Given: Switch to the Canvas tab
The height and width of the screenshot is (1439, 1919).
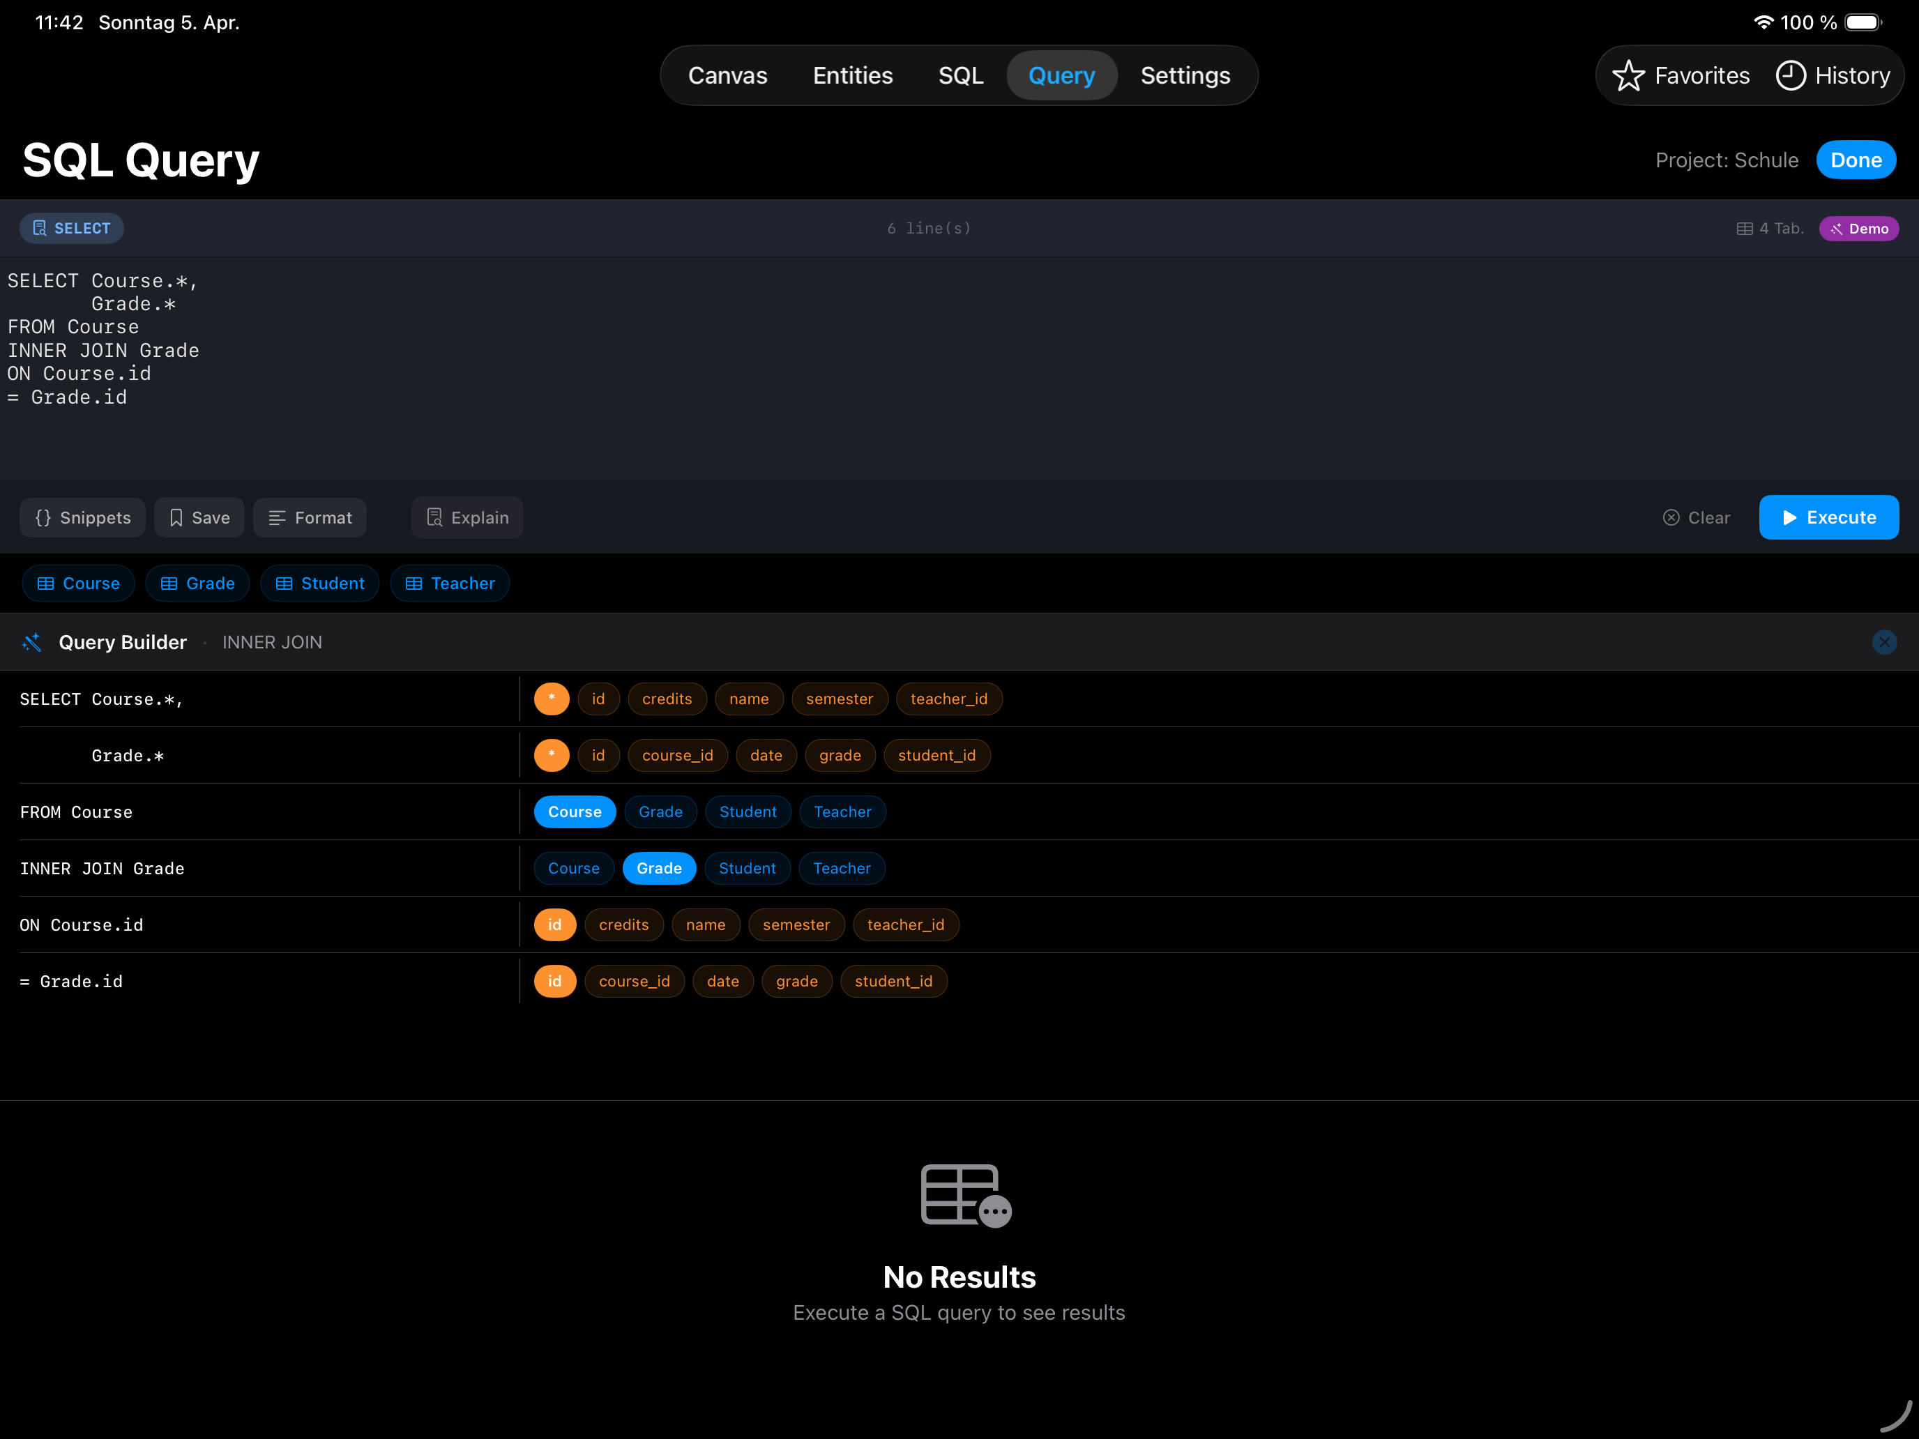Looking at the screenshot, I should coord(728,75).
